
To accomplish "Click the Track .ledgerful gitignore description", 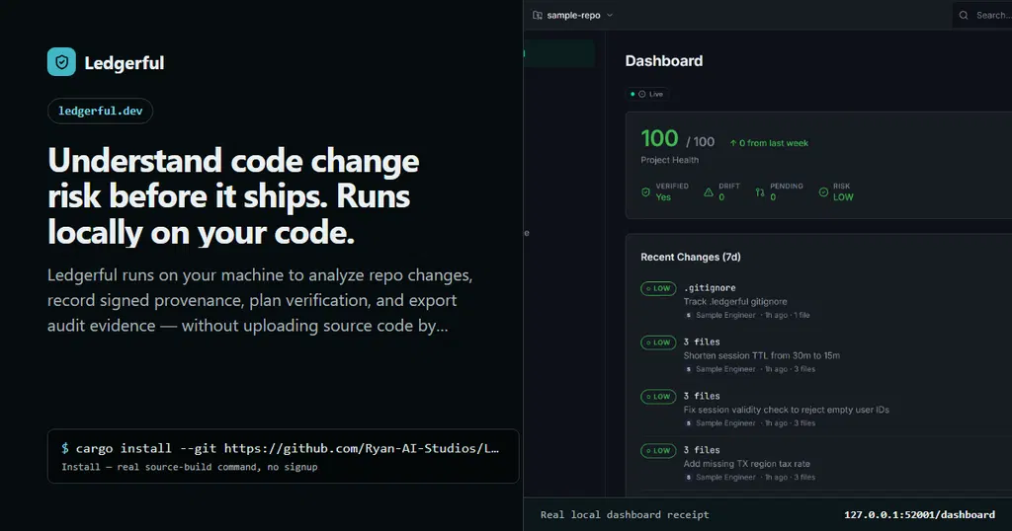I will point(735,302).
